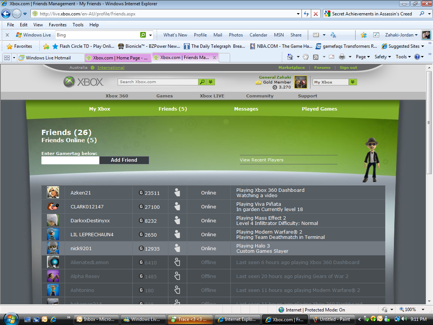
Task: Open the My Xbox dropdown near the gamertag
Action: click(x=353, y=82)
